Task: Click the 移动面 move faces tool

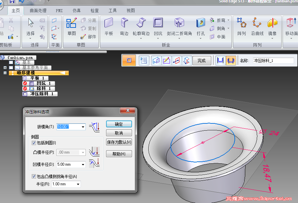Action: (291, 28)
